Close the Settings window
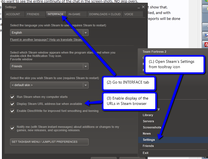 (143, 7)
